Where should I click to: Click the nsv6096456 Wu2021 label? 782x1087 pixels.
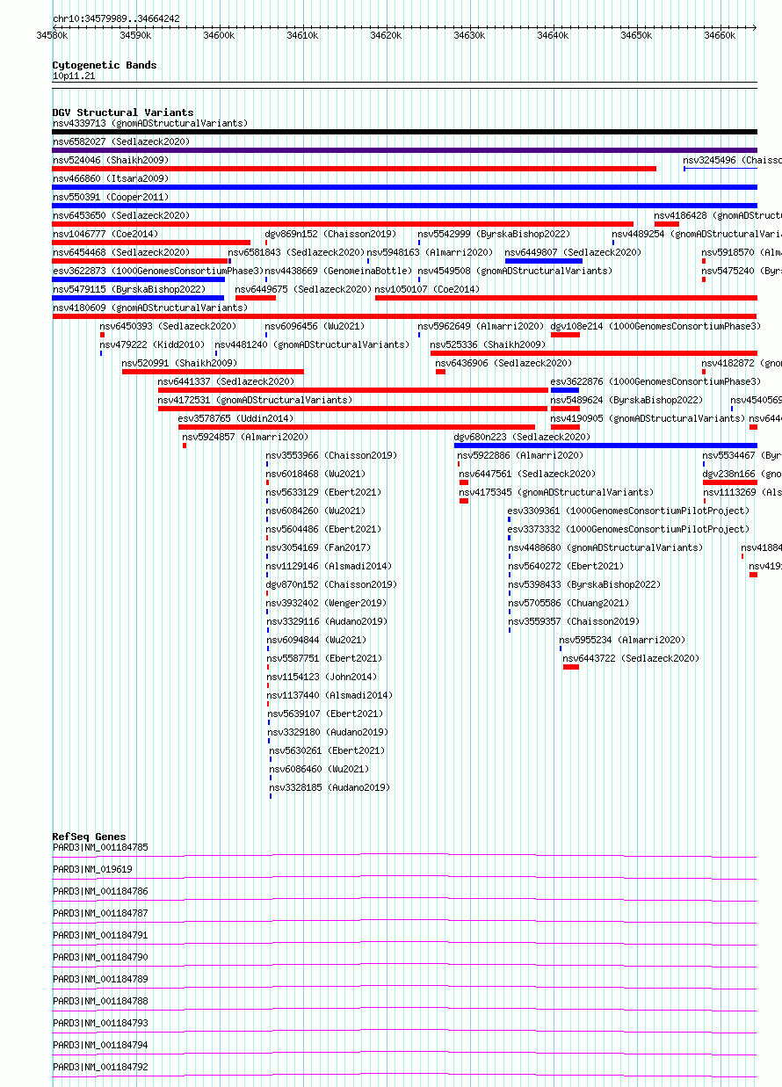[315, 326]
